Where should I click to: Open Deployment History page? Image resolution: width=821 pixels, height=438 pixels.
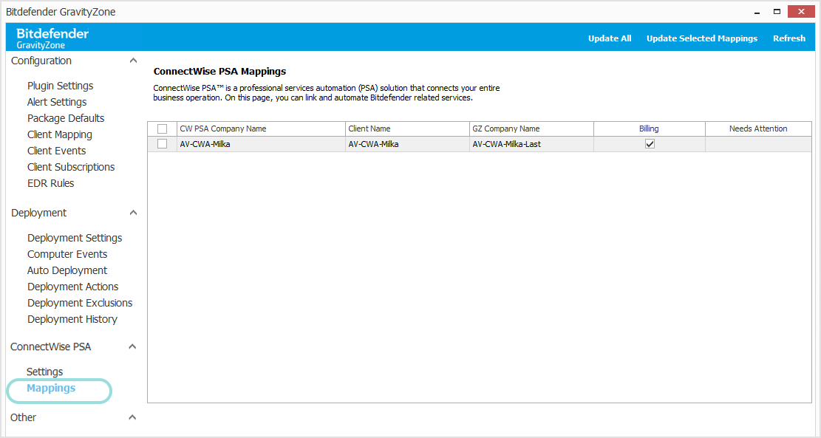pos(72,319)
